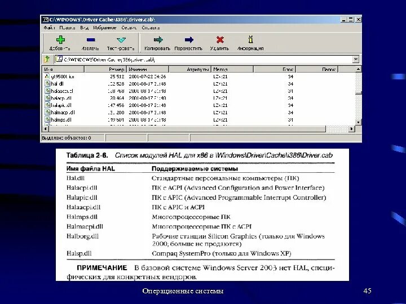Click the Тестировать toolbar icon
Screen dimensions: 406x304
tap(121, 40)
